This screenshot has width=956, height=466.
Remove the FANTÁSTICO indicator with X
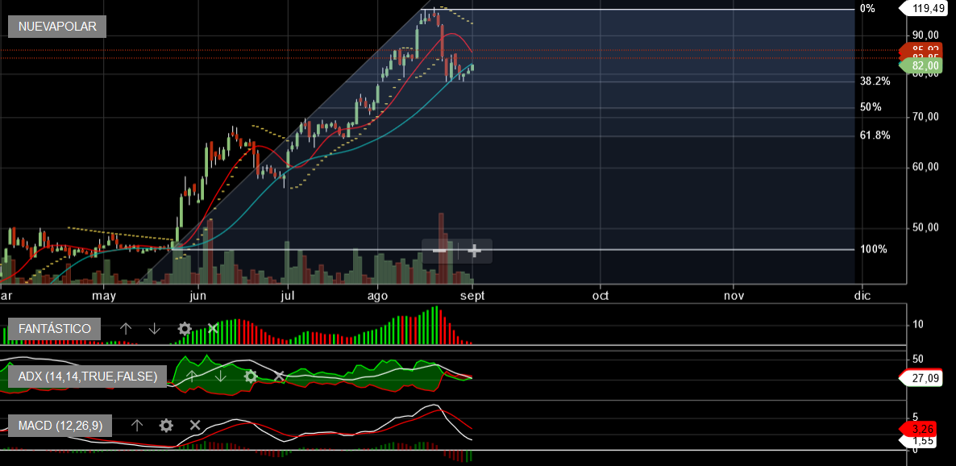tap(213, 328)
